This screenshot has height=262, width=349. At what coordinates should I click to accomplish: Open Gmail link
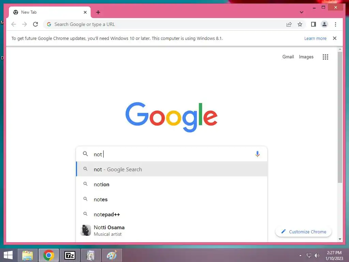pos(288,57)
